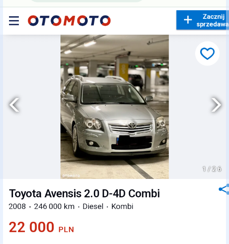Click the Toyota emblem on the grille
This screenshot has width=229, height=244.
(132, 125)
